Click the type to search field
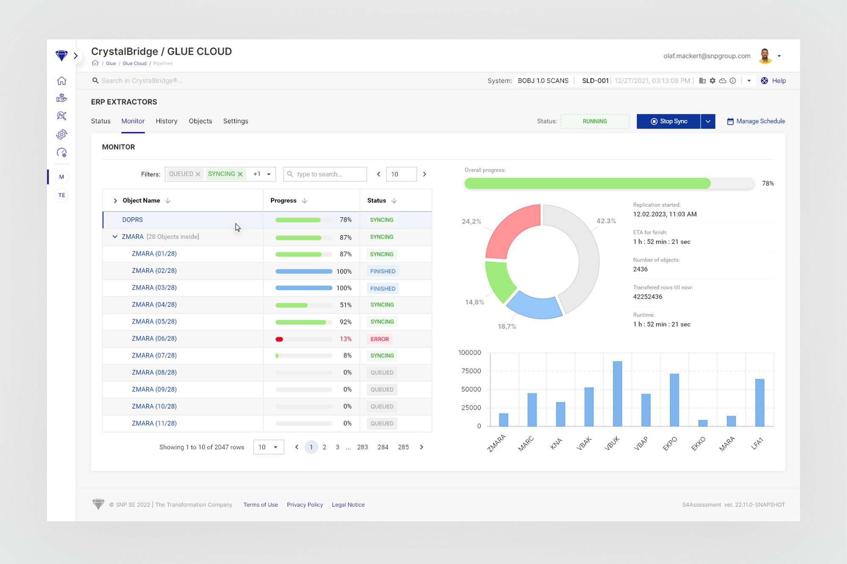The height and width of the screenshot is (564, 847). (325, 174)
